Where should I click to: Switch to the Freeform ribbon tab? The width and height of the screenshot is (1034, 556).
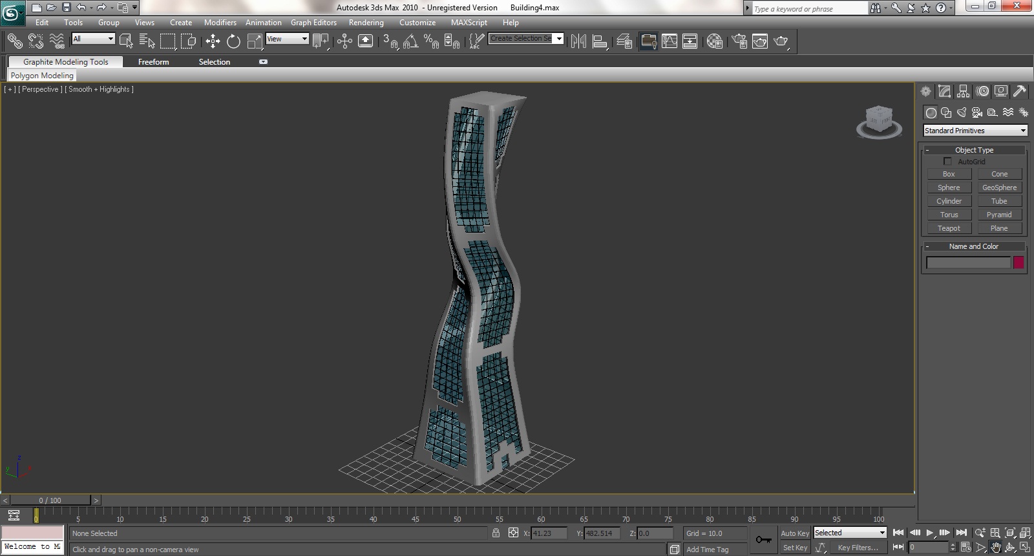pos(153,62)
